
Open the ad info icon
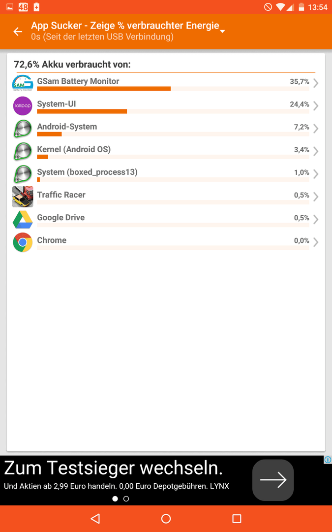[x=328, y=460]
